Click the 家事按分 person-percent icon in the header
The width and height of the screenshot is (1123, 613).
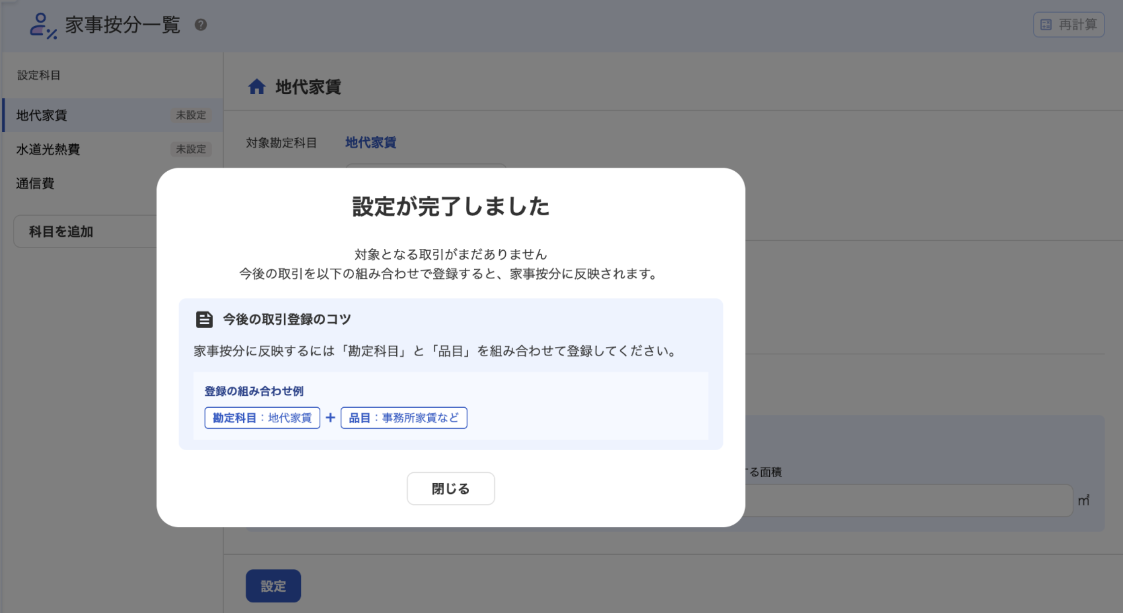coord(43,26)
